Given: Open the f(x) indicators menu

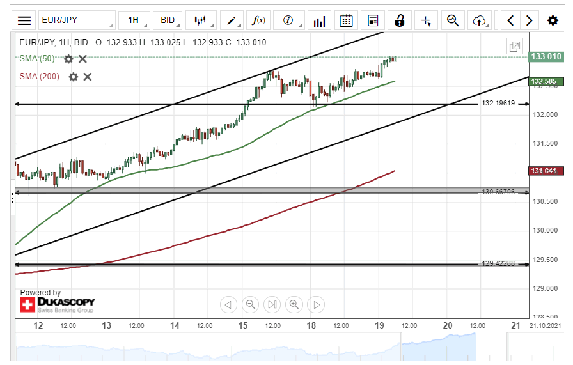Looking at the screenshot, I should (x=260, y=20).
